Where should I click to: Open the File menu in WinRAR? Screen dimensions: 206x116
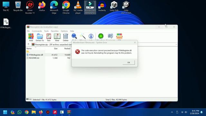28,31
